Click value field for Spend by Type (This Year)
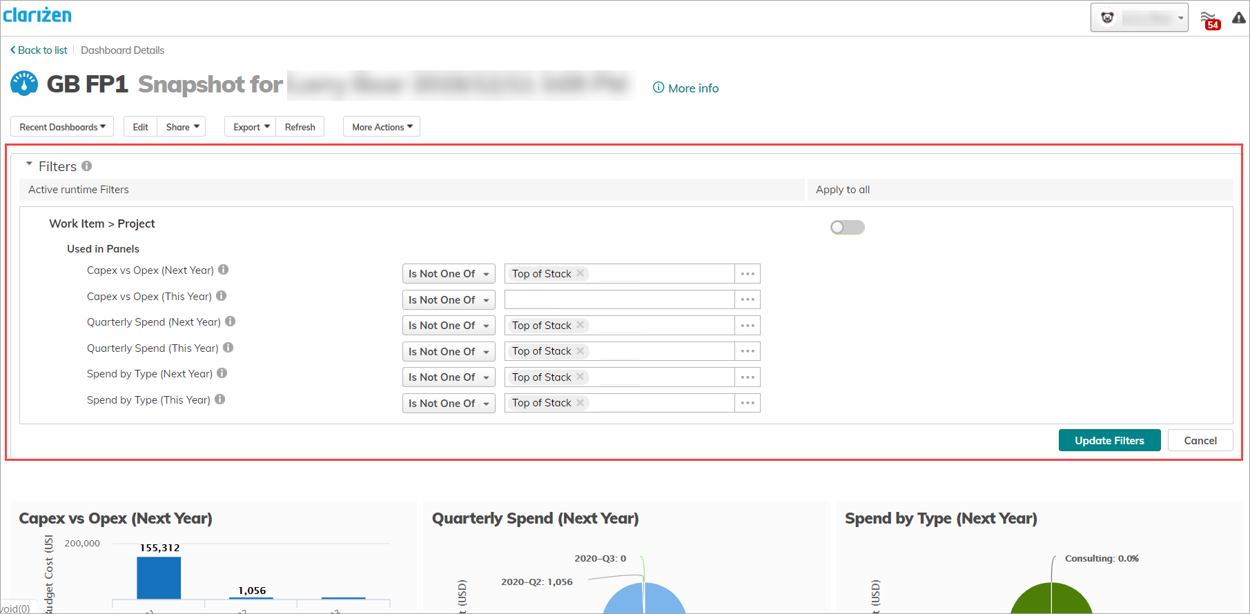This screenshot has height=614, width=1250. click(x=619, y=403)
